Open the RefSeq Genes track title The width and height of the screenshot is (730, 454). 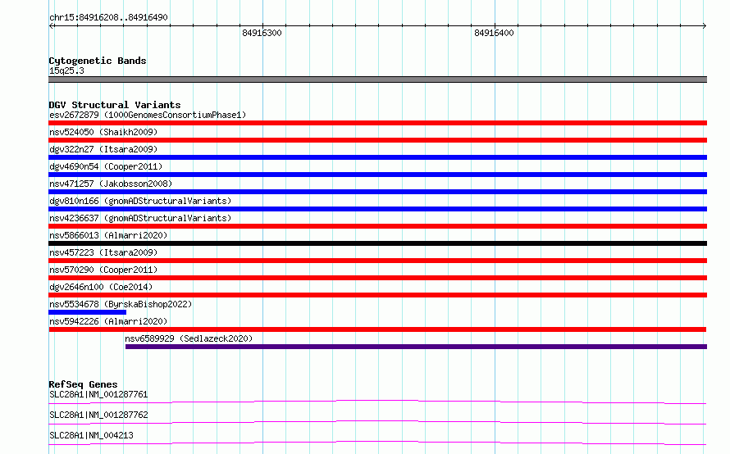[84, 384]
